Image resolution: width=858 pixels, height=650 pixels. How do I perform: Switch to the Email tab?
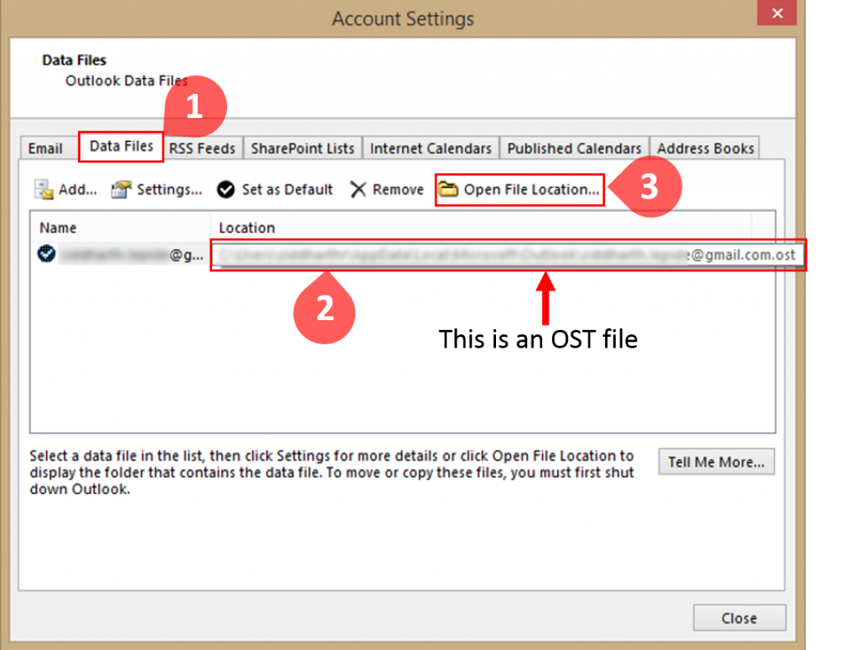pos(45,148)
